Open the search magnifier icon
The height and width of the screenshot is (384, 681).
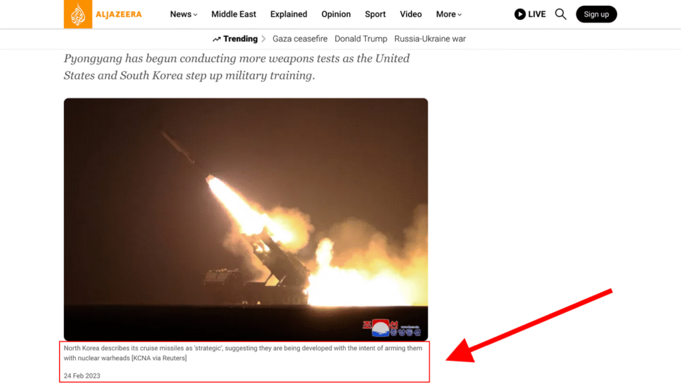point(561,15)
